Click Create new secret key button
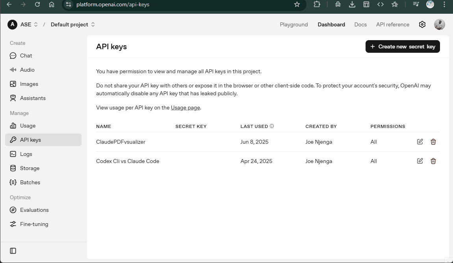 coord(403,46)
